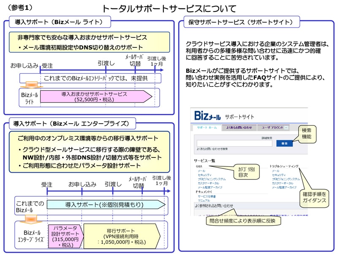
Task: Select the 保守サポートサービス（サポートサイト） heading box
Action: [x=242, y=22]
